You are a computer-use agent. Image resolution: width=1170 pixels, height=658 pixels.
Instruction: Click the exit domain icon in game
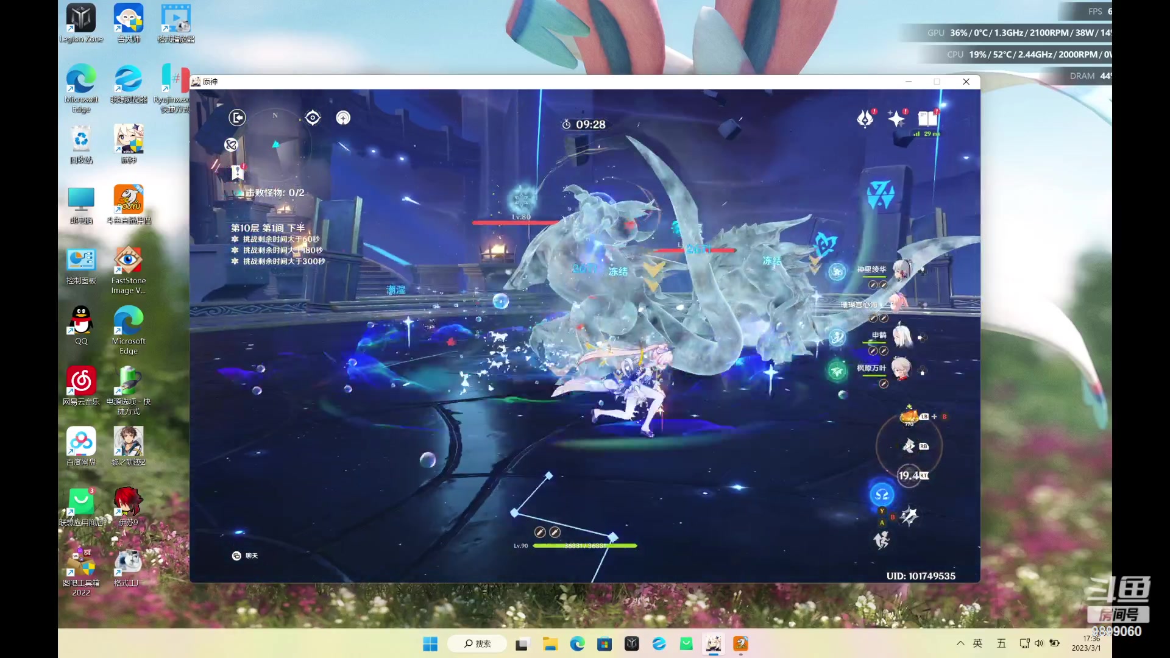[237, 118]
